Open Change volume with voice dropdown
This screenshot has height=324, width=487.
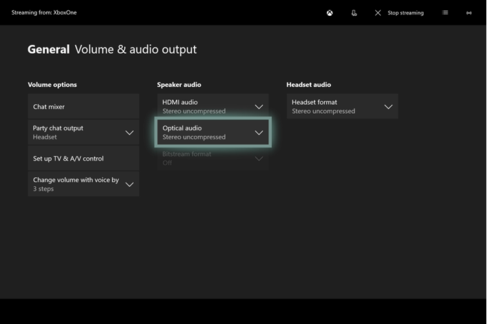[83, 184]
